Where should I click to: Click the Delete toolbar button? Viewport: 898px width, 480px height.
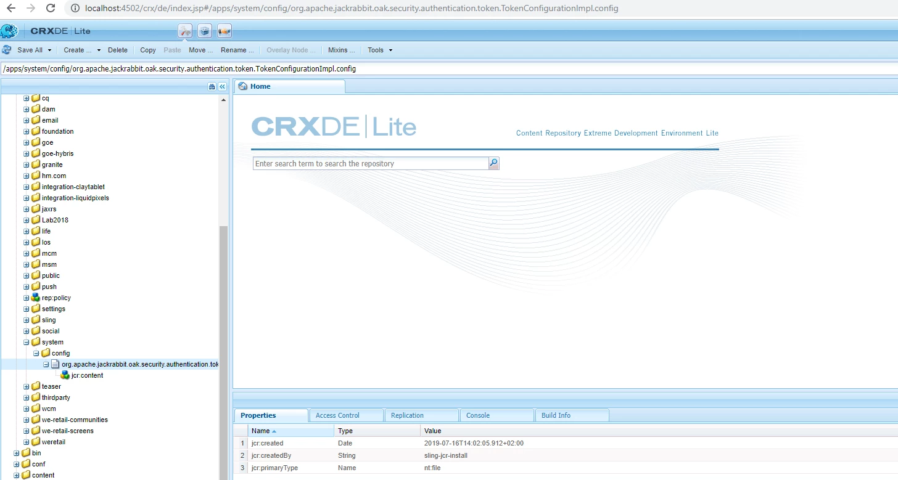pos(118,50)
